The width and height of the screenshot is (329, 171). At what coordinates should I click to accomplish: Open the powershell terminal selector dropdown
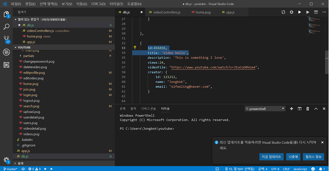(x=265, y=109)
